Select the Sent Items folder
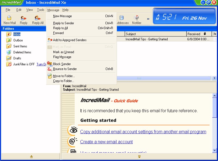218x161 pixels. tap(20, 46)
